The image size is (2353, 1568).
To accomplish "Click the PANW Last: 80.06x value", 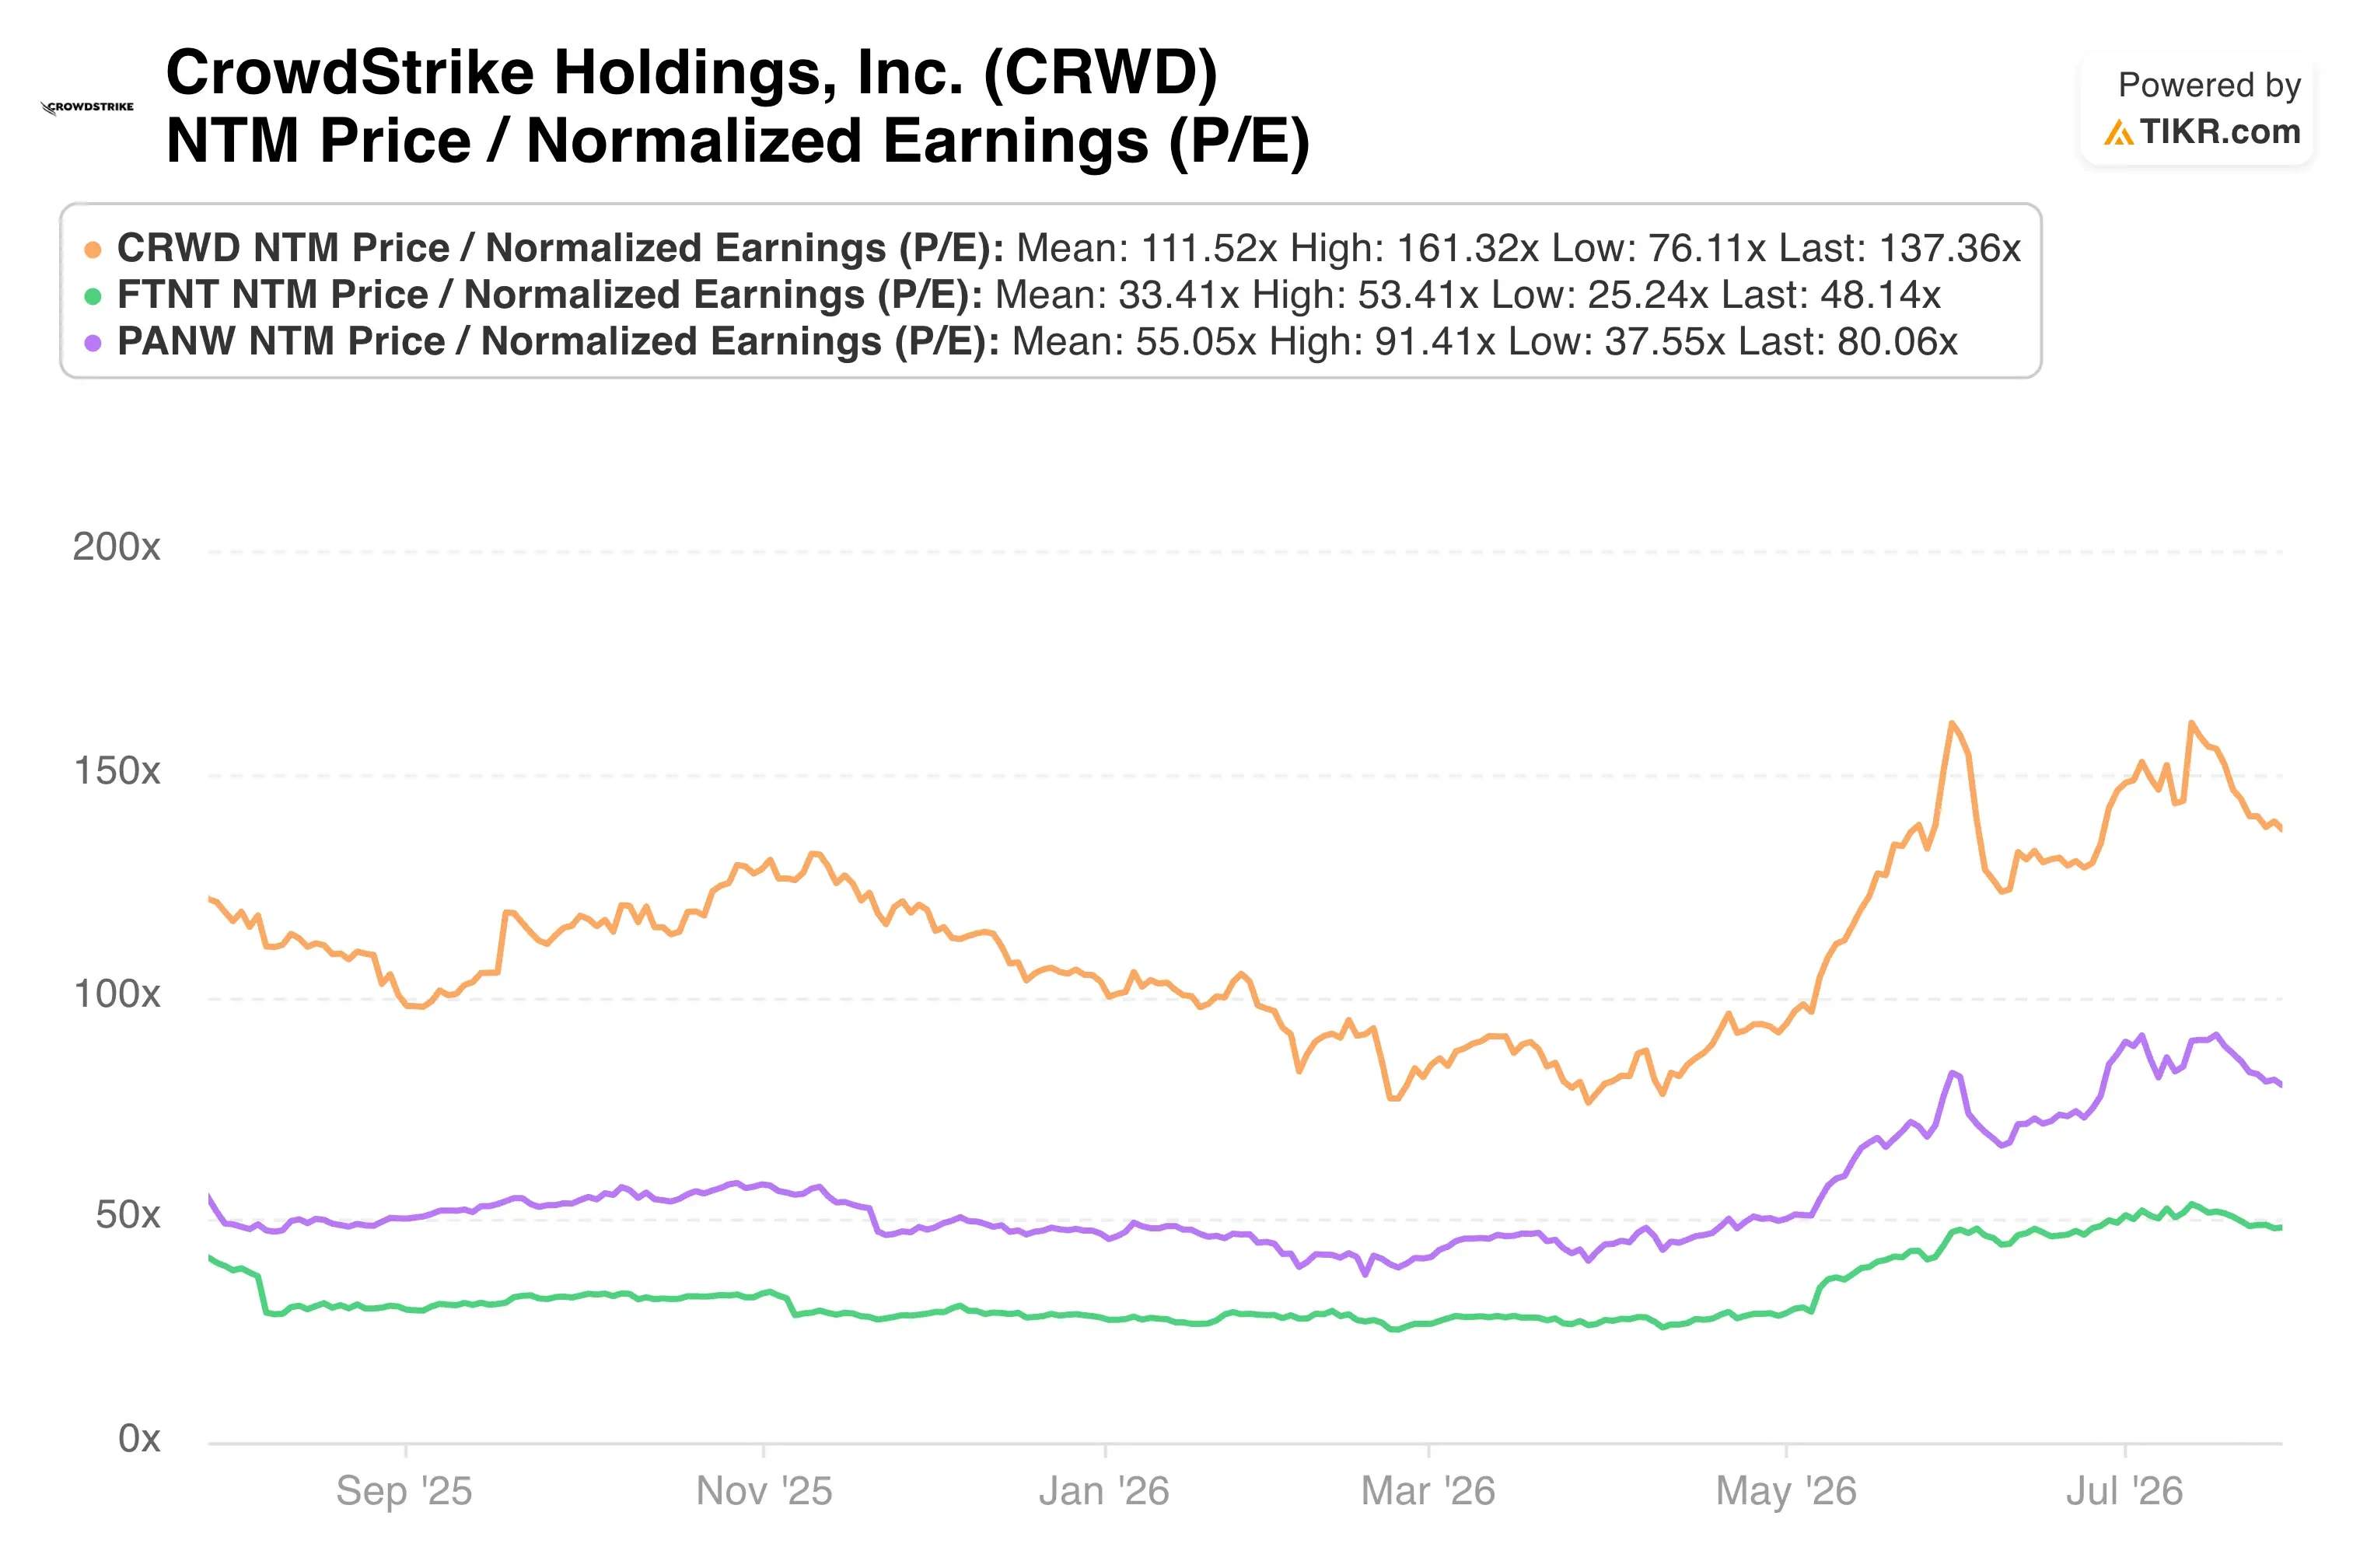I will tap(1847, 342).
